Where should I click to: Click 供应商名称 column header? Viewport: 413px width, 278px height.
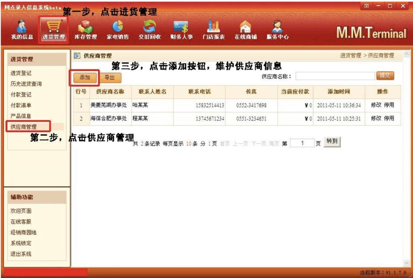pos(110,92)
